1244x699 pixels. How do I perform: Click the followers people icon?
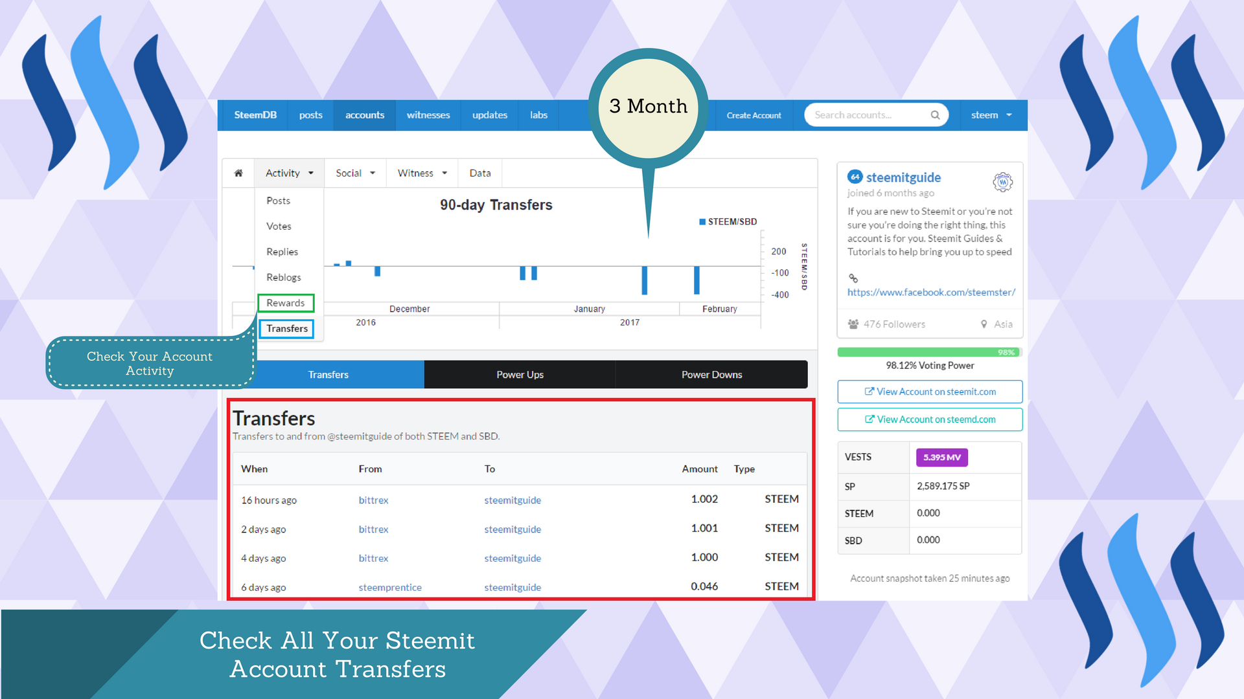(x=853, y=324)
